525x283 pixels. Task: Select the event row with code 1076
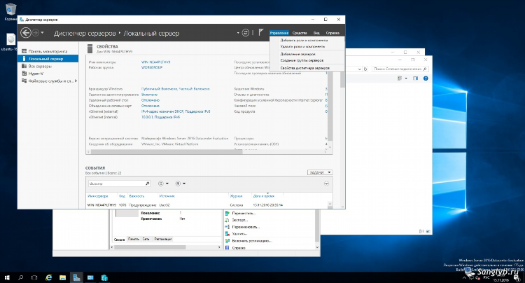(208, 205)
